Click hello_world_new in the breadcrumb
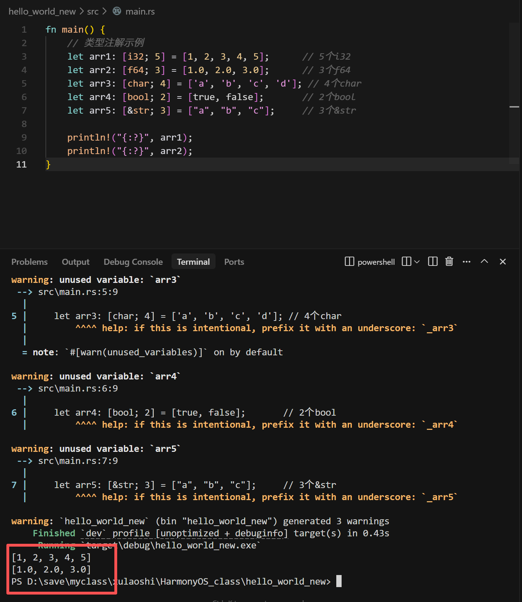The image size is (522, 602). pos(42,11)
